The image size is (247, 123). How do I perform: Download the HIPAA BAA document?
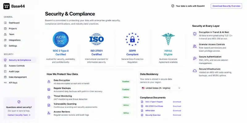[x=177, y=111]
